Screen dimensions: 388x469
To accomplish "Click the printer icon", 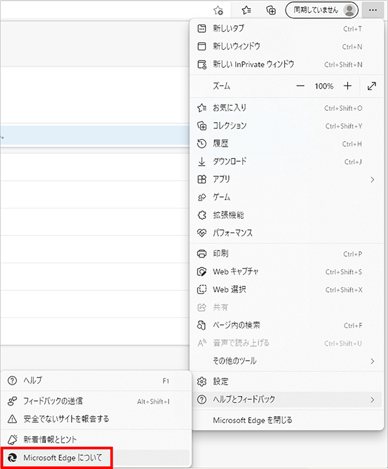I will (x=202, y=254).
